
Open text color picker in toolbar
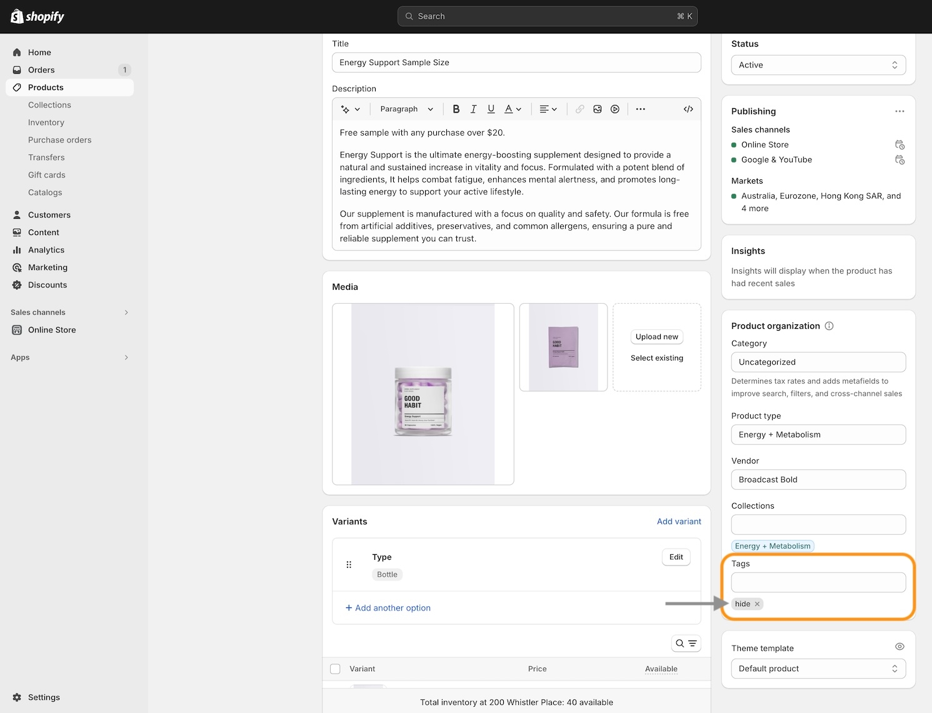[513, 109]
